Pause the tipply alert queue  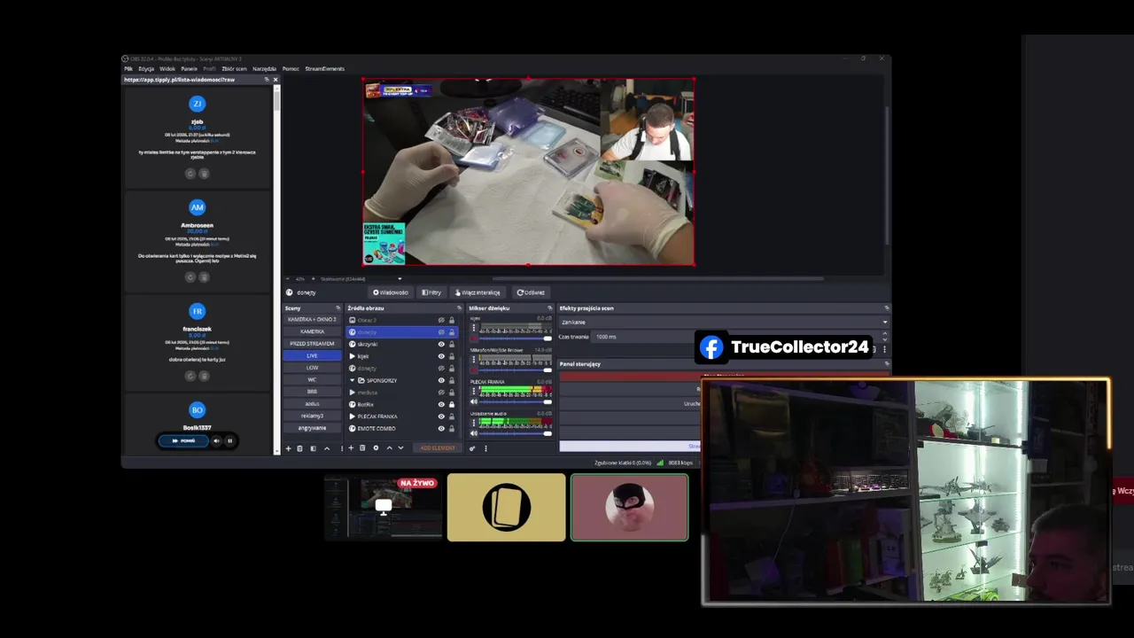(x=229, y=440)
